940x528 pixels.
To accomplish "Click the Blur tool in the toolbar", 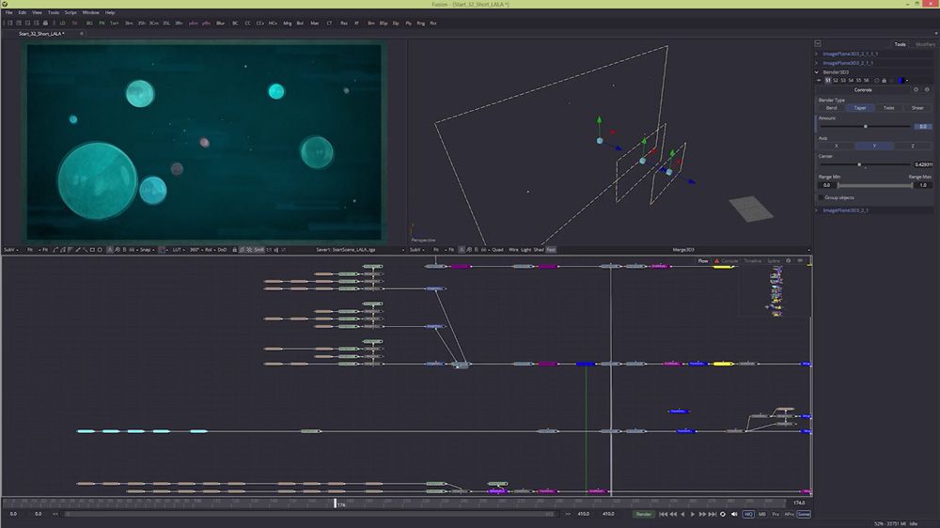I will click(x=220, y=22).
